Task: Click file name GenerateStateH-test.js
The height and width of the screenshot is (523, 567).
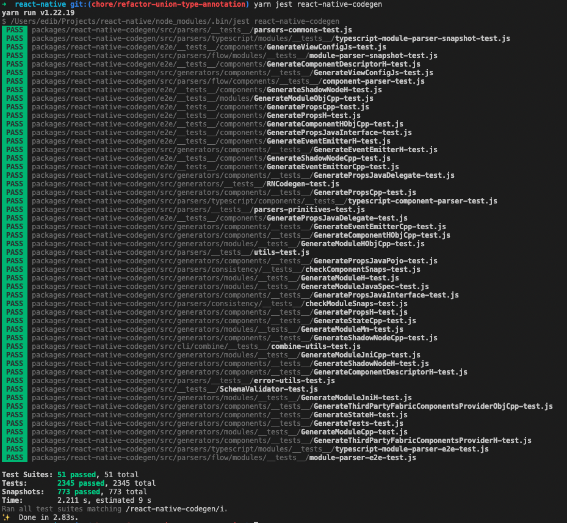Action: click(361, 415)
